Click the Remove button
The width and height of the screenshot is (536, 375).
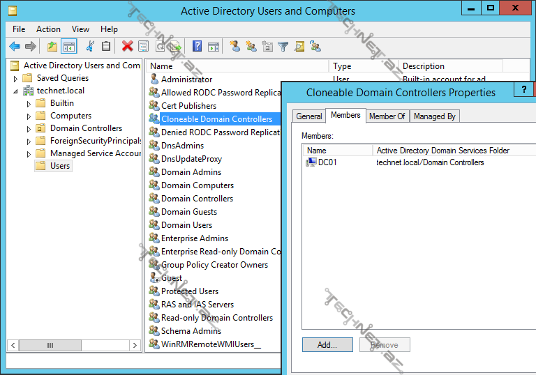point(385,345)
